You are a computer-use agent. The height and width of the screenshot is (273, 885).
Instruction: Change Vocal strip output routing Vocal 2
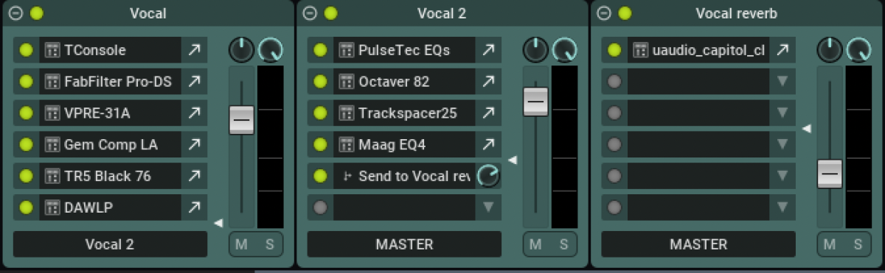pyautogui.click(x=110, y=244)
